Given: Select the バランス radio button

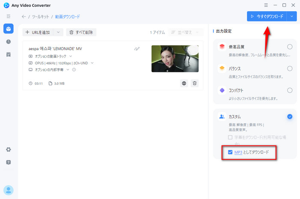Looking at the screenshot, I should (x=290, y=68).
